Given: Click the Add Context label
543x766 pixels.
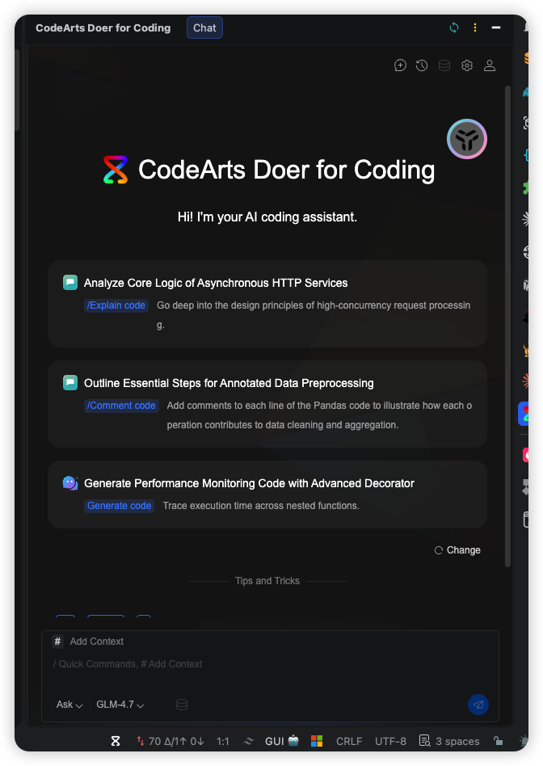Looking at the screenshot, I should click(x=97, y=642).
